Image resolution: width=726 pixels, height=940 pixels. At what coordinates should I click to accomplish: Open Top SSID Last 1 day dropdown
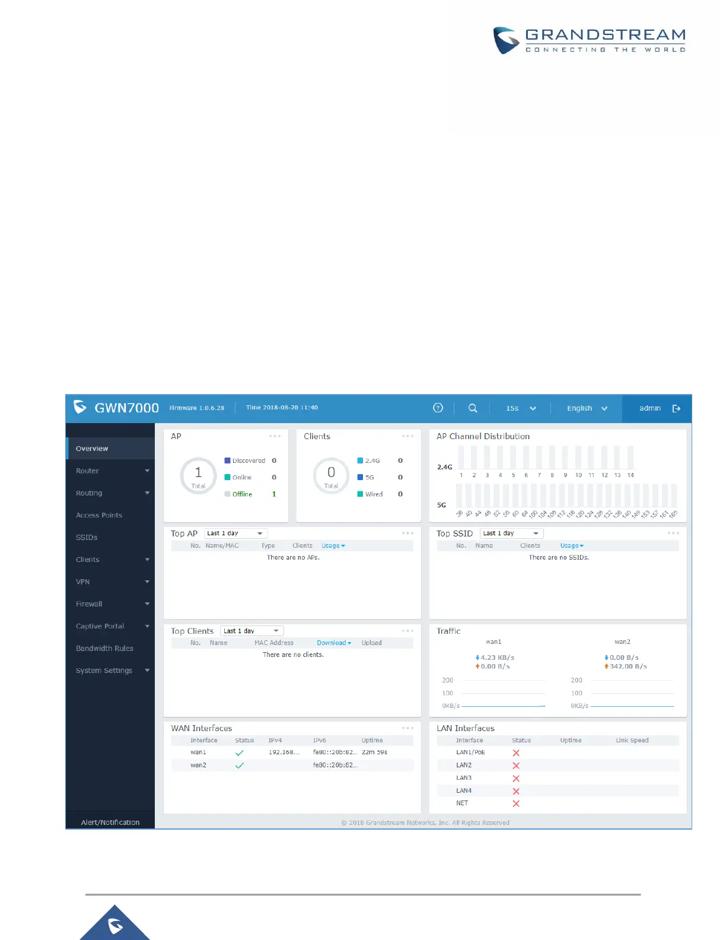pos(512,533)
